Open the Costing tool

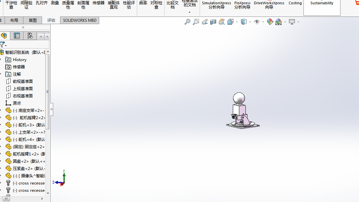click(295, 3)
